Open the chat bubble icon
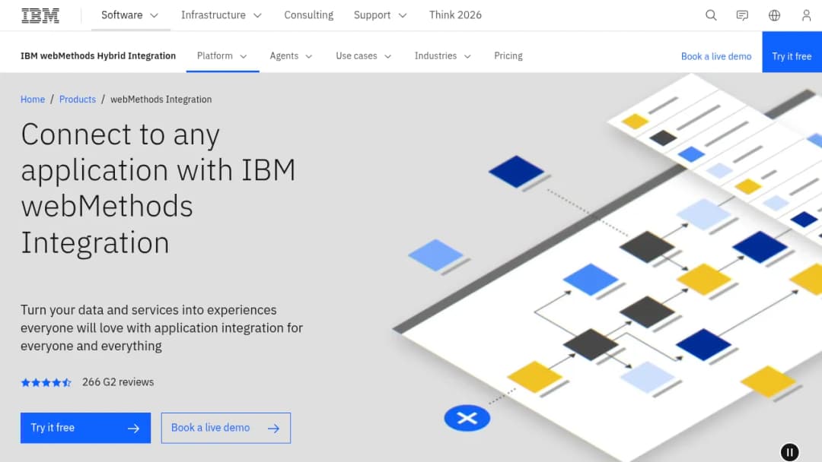 point(742,15)
